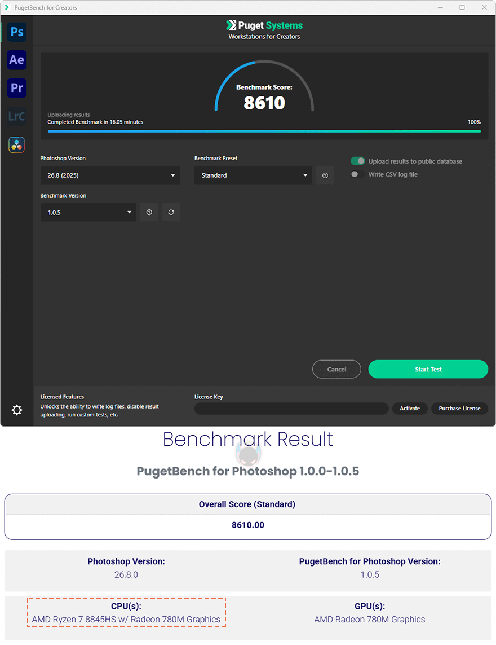Click the 8610 benchmark score value
Screen dimensions: 496x645
(x=264, y=103)
